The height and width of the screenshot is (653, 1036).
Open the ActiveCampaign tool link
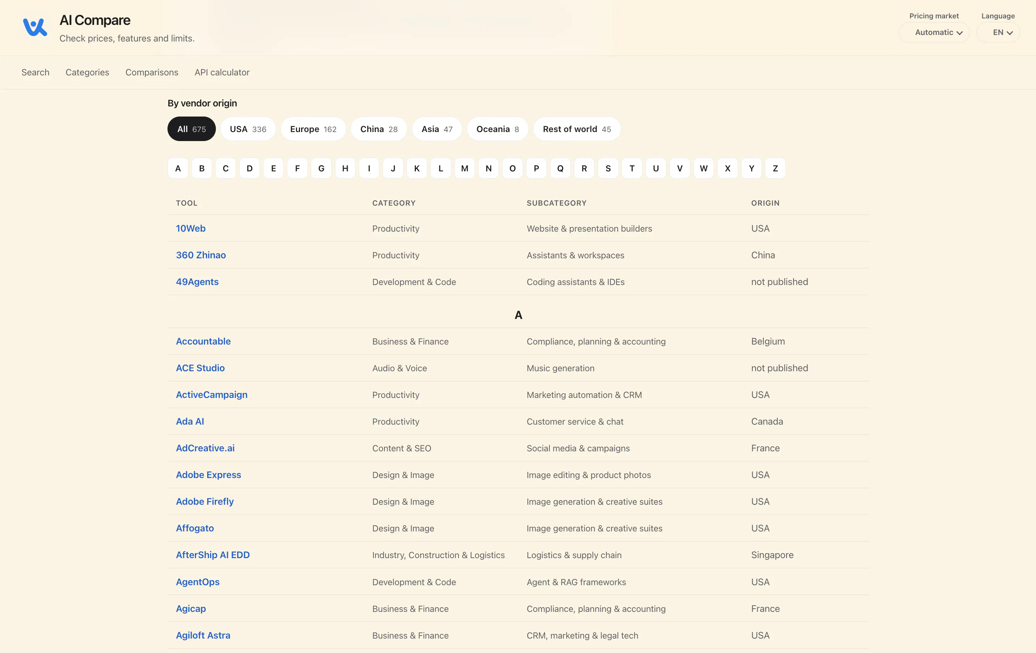tap(212, 395)
